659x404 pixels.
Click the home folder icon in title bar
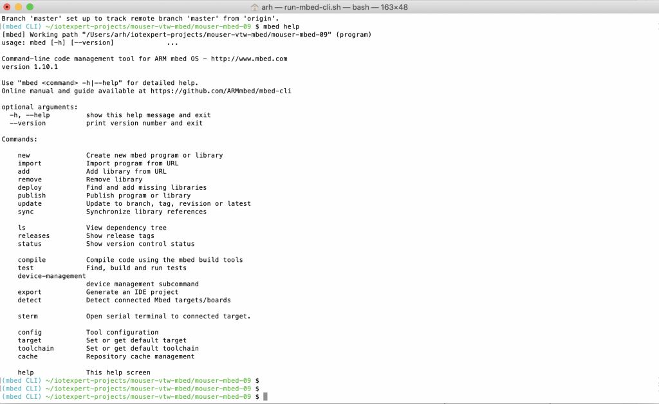click(x=255, y=7)
